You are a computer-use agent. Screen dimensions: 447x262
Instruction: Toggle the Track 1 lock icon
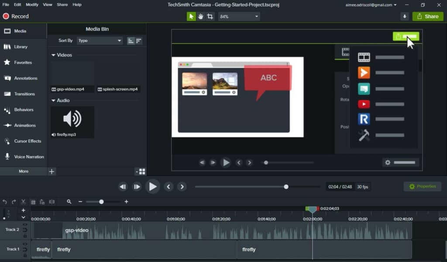(x=25, y=256)
